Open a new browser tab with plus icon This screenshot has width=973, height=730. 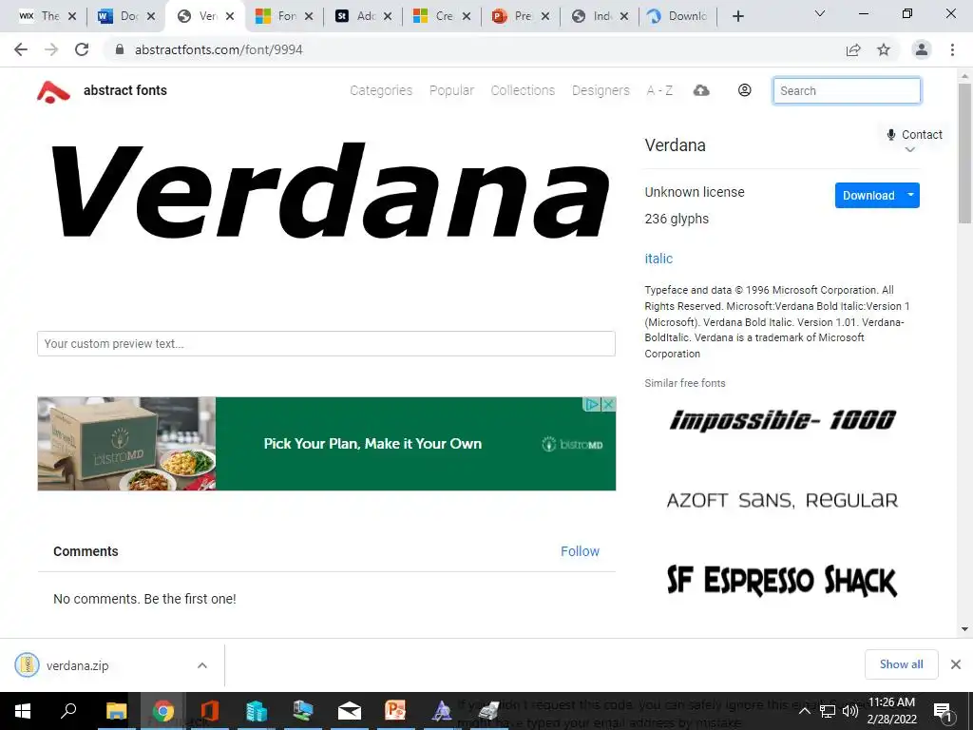[737, 16]
